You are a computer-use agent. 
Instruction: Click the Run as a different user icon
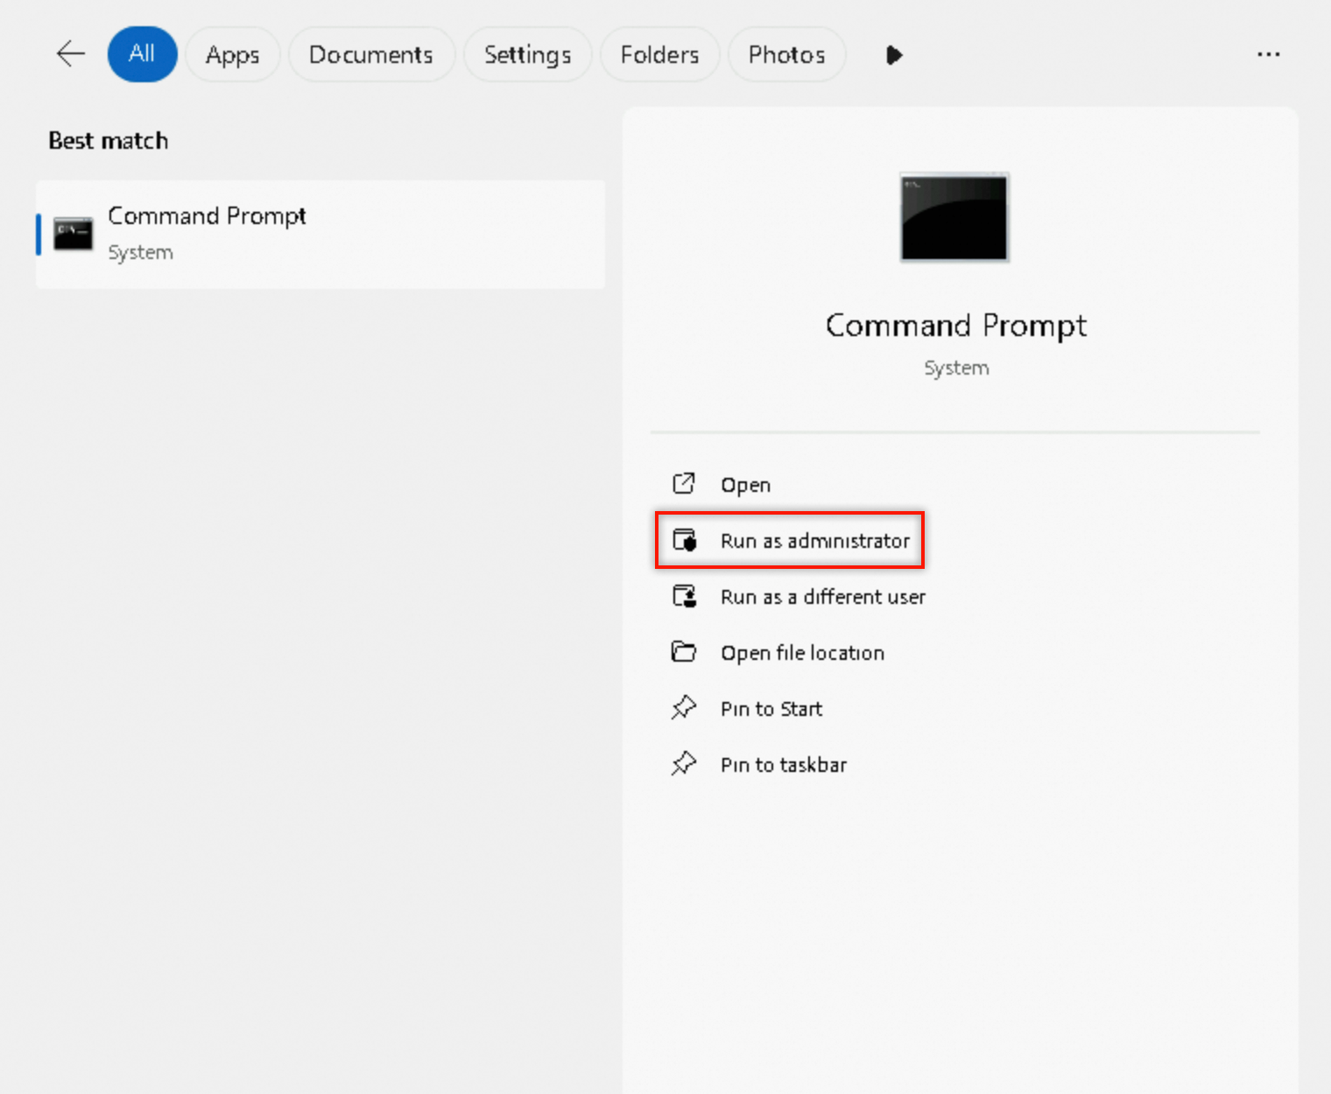(x=684, y=597)
